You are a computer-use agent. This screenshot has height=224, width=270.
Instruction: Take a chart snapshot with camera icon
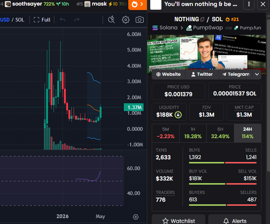coord(139,20)
